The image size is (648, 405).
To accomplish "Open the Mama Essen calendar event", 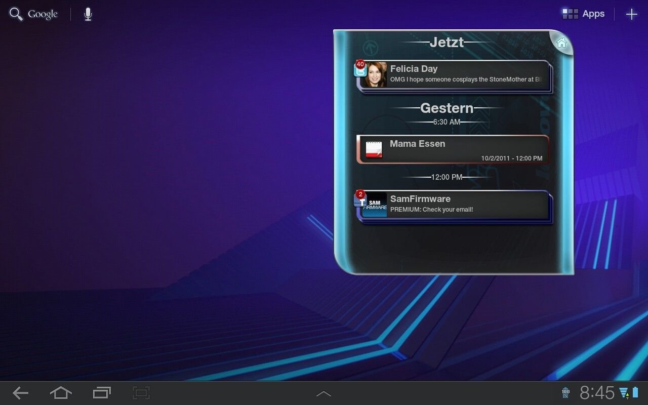I will [x=453, y=149].
